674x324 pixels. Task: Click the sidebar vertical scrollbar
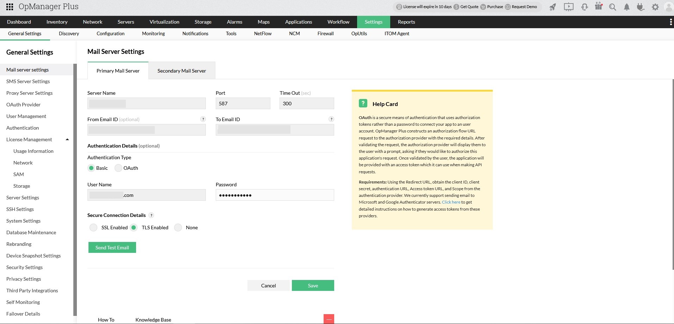75,190
